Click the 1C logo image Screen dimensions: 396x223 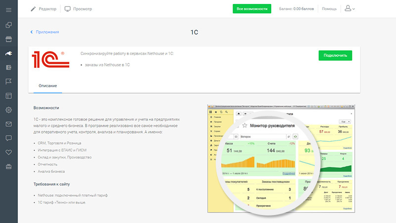click(x=50, y=59)
